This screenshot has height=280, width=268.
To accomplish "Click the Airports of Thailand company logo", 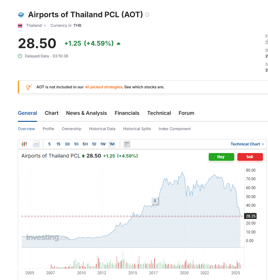I will click(21, 15).
